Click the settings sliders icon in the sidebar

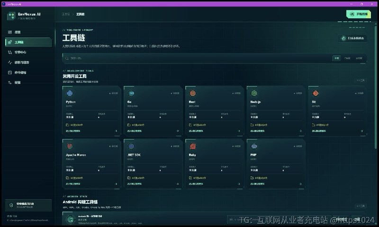coord(10,82)
